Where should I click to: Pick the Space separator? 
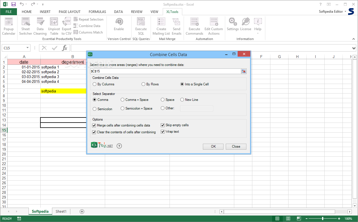point(168,100)
